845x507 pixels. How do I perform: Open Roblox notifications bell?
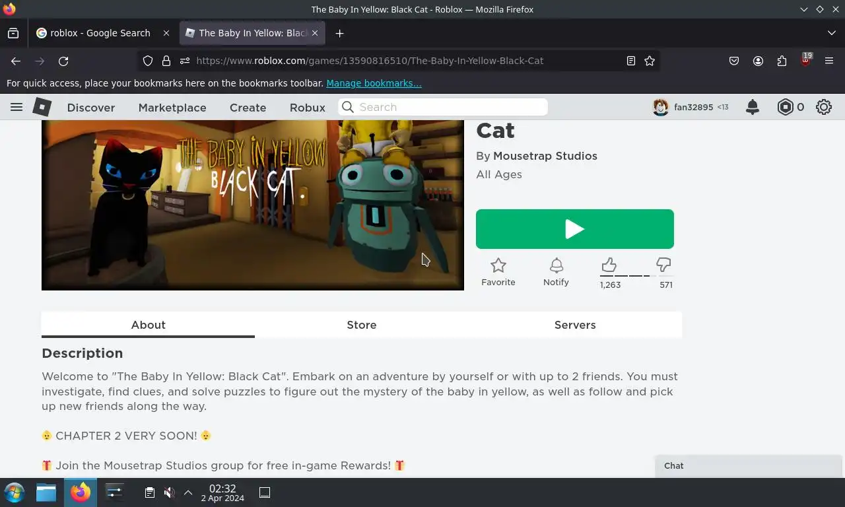click(x=753, y=107)
